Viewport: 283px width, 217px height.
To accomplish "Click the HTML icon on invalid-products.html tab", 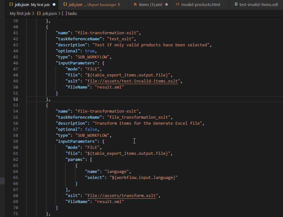I will [x=178, y=5].
